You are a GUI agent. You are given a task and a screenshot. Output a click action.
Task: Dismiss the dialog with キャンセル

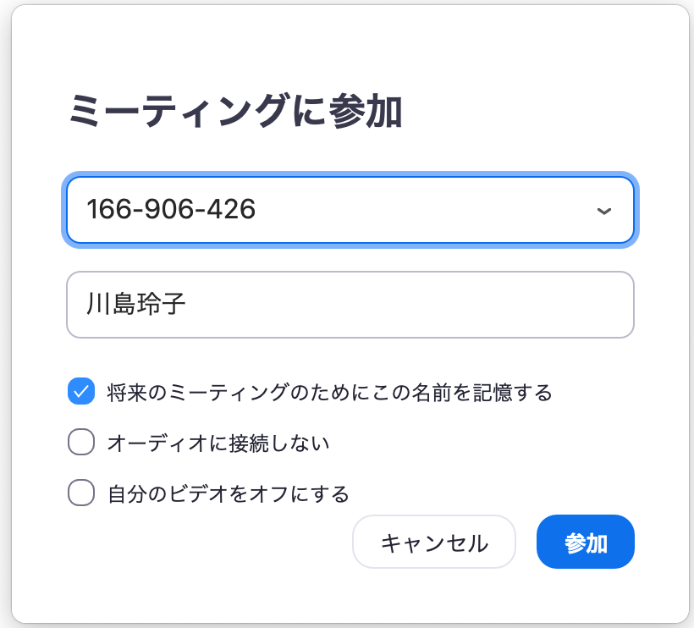434,542
